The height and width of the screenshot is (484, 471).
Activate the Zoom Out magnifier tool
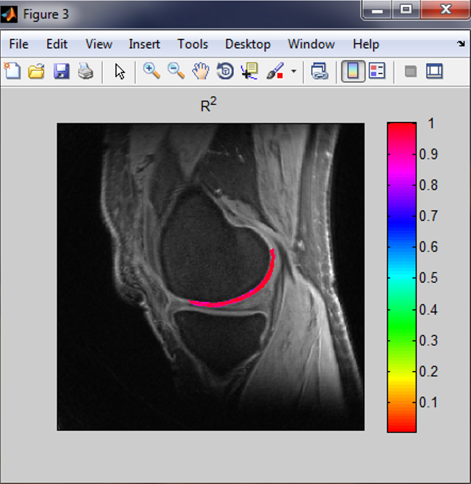coord(176,71)
